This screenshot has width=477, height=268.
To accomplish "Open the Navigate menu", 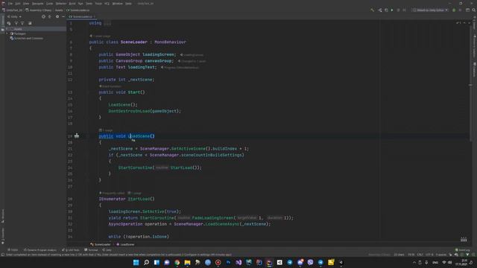I will [38, 3].
